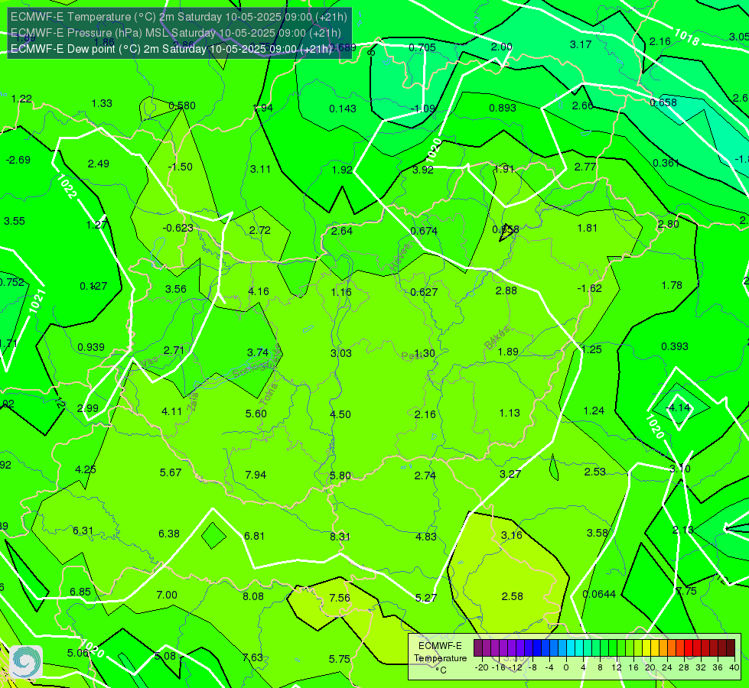The height and width of the screenshot is (688, 749).
Task: Click the dew point value 4.50
Action: click(340, 414)
